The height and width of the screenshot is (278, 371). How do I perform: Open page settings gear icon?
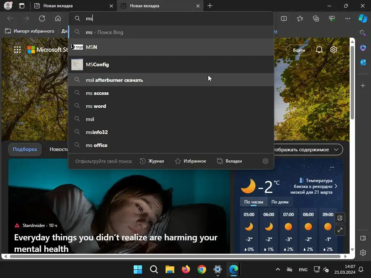pos(334,50)
